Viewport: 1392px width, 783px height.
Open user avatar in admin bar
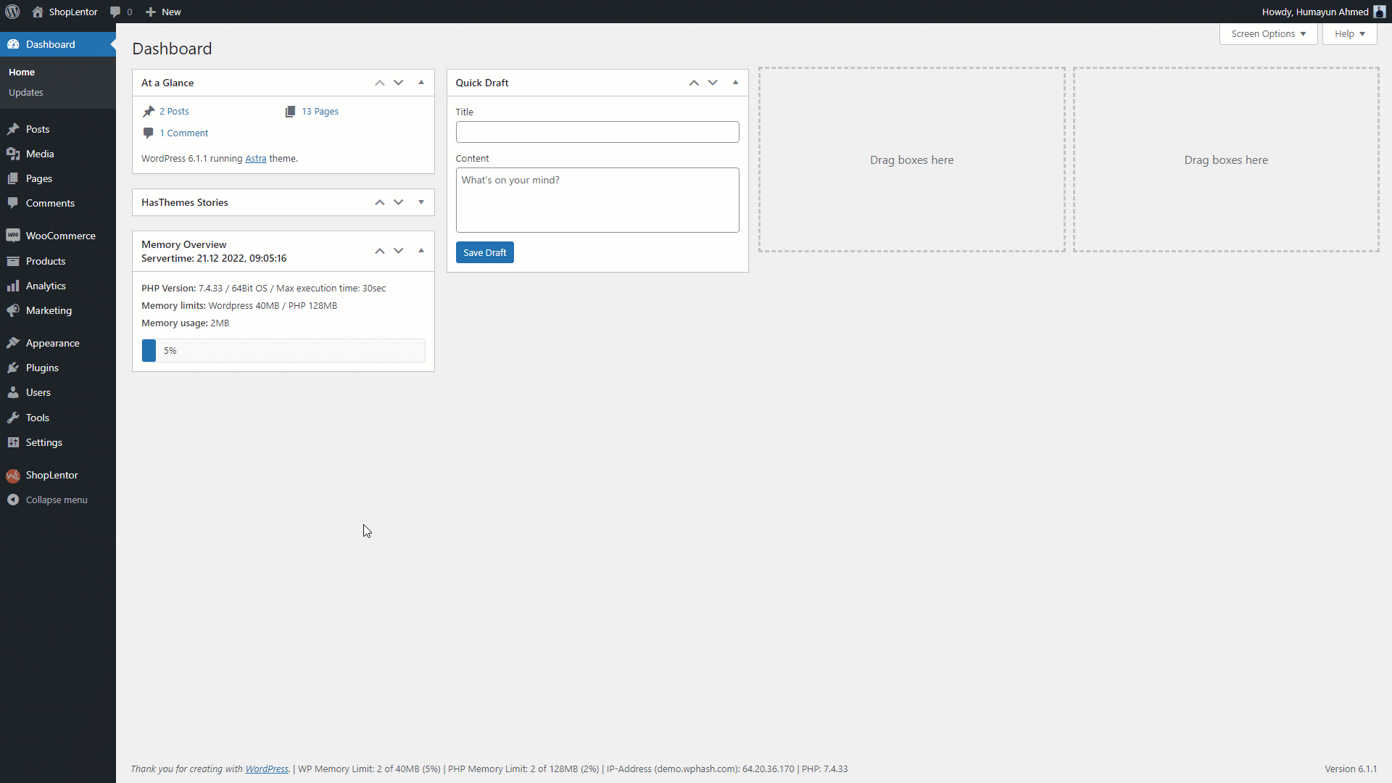click(x=1379, y=12)
